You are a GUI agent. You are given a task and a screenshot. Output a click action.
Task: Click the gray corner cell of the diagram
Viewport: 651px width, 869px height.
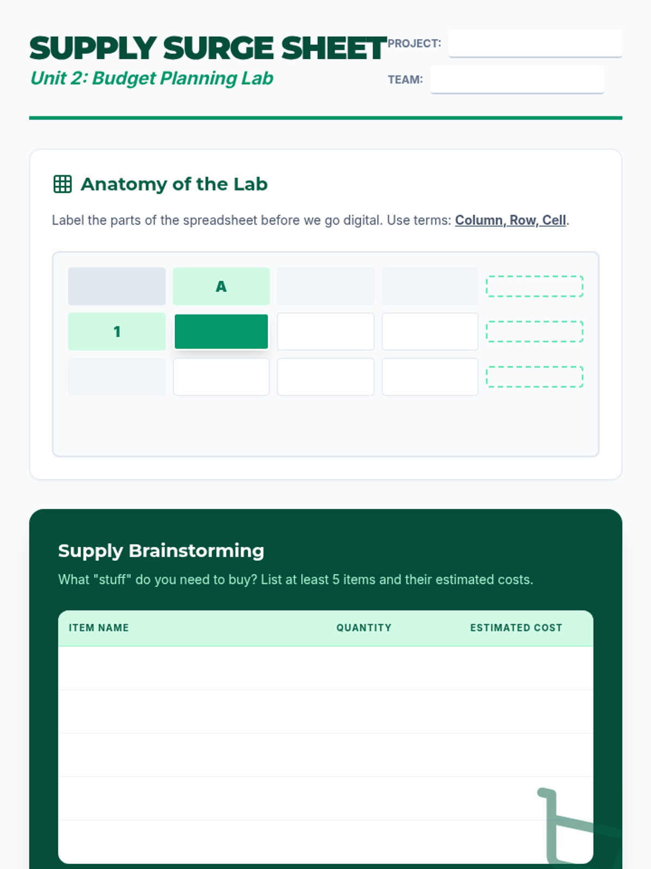[117, 286]
